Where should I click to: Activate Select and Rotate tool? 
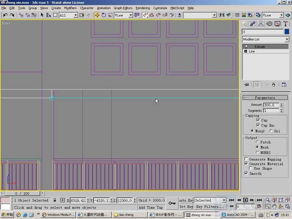(104, 15)
